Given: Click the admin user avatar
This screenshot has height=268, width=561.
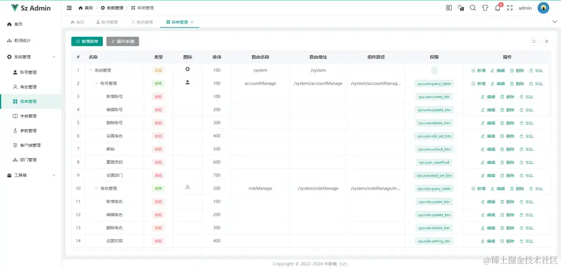Looking at the screenshot, I should [543, 8].
